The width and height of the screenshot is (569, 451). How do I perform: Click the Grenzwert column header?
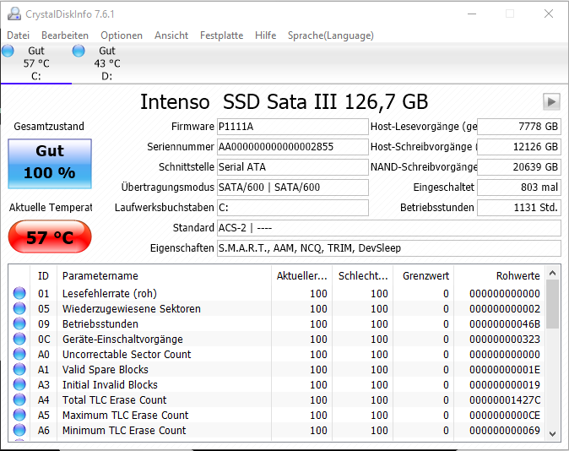[x=424, y=276]
